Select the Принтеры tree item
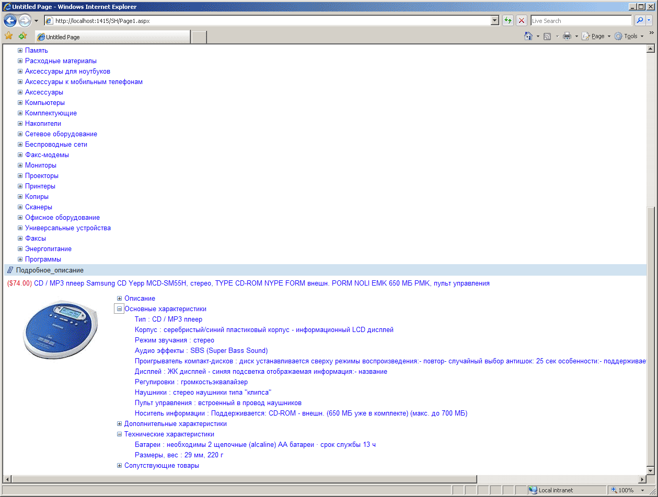 coord(40,186)
